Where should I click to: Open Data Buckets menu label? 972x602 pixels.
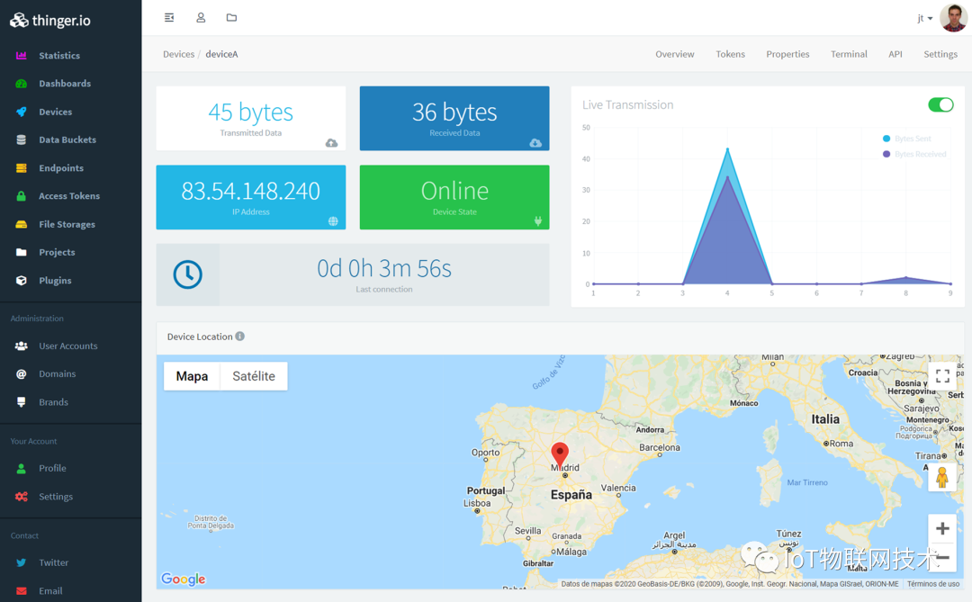point(67,139)
